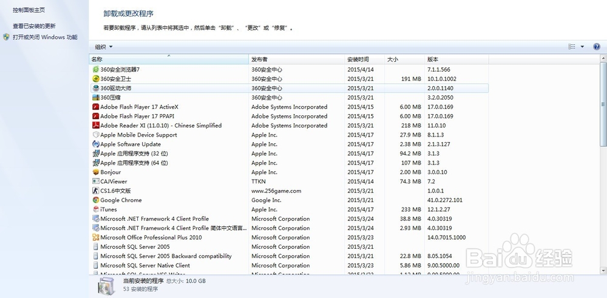The image size is (607, 298).
Task: Click the CS1.6中文版 game icon
Action: [x=96, y=191]
